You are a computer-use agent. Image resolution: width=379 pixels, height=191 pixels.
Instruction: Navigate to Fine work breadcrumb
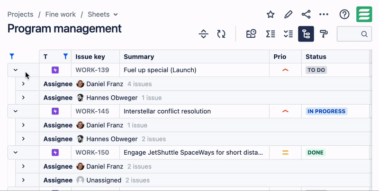[x=61, y=15]
